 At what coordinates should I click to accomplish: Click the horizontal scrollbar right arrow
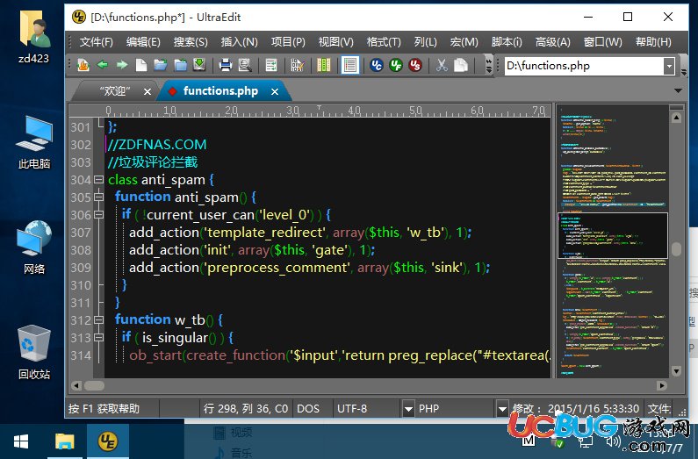pos(661,385)
